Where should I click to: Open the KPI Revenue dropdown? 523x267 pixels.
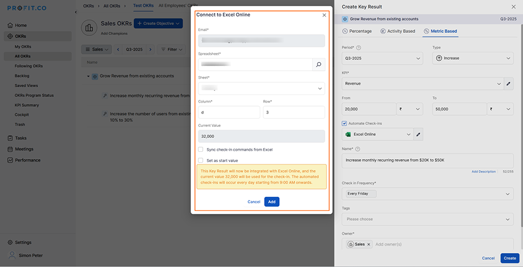pyautogui.click(x=423, y=84)
